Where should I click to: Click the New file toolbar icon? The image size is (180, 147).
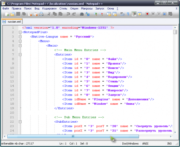coord(7,14)
